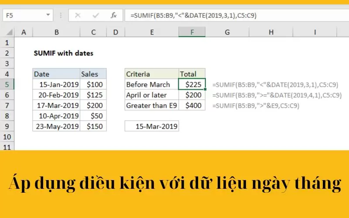Click cell containing 10-Apr-2019
Viewport: 349px width, 218px height.
pyautogui.click(x=56, y=116)
